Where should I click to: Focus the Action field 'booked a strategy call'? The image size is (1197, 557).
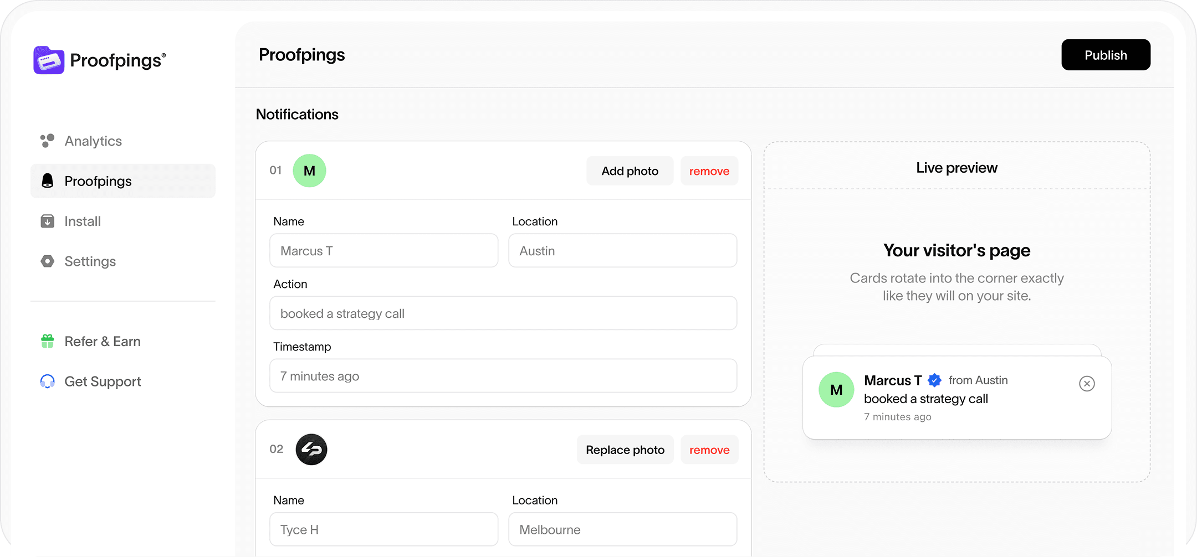point(503,313)
